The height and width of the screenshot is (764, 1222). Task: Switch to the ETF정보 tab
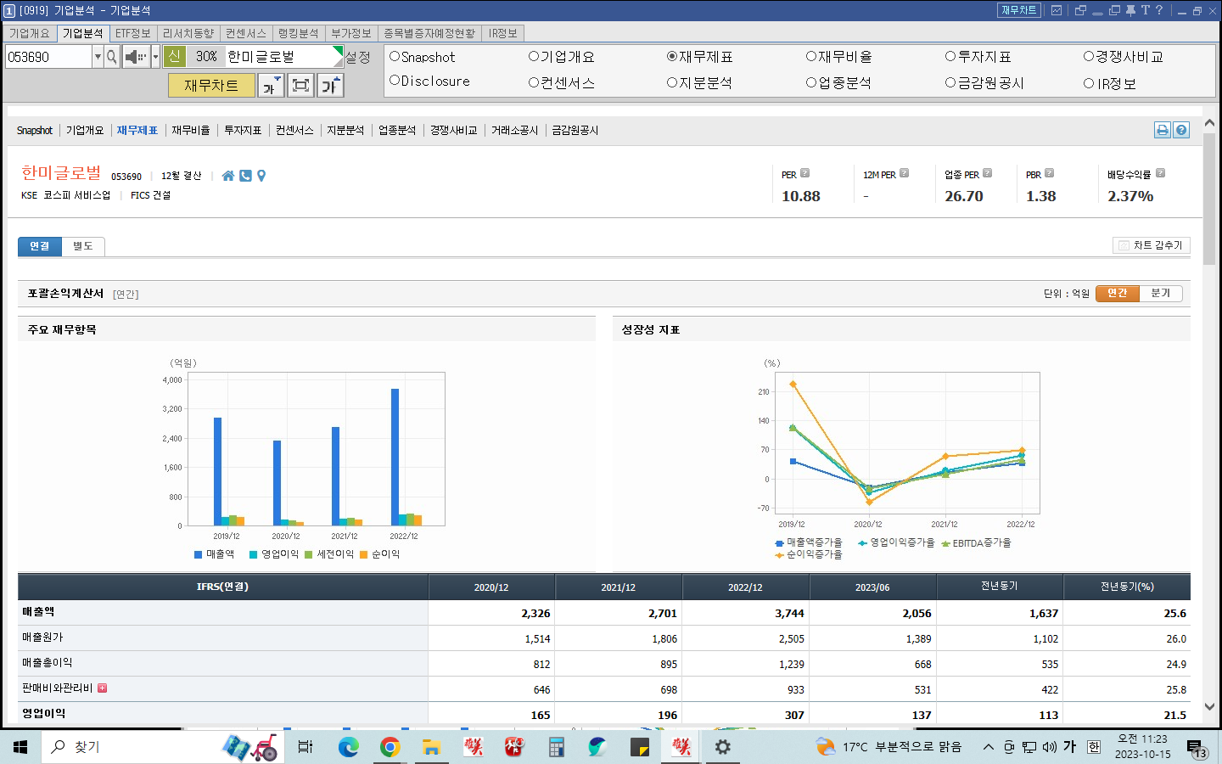coord(133,33)
